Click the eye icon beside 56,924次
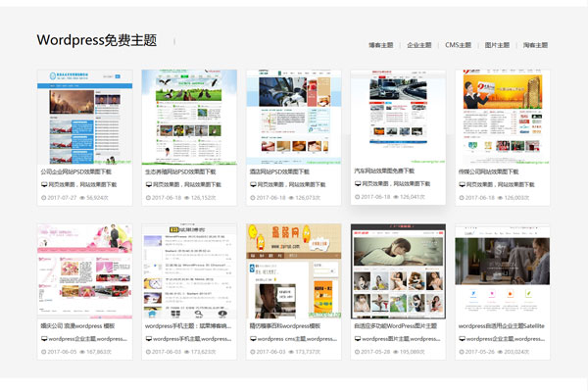This screenshot has height=391, width=588. 82,198
